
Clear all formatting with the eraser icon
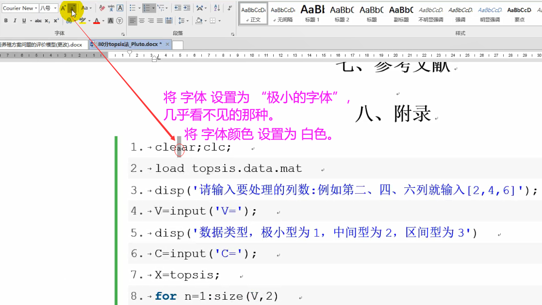coord(101,8)
